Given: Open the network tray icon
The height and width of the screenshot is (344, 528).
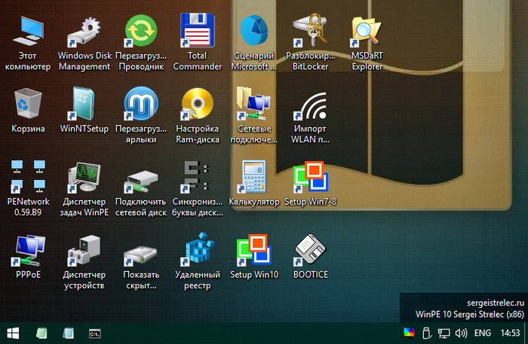Looking at the screenshot, I should 444,333.
